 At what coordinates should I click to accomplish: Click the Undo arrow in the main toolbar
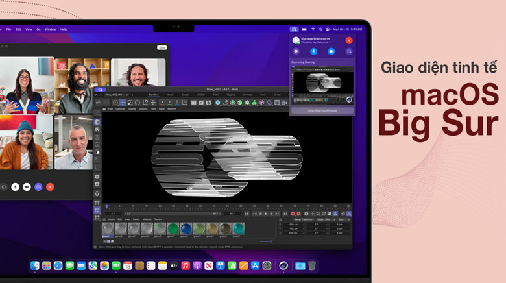99,103
